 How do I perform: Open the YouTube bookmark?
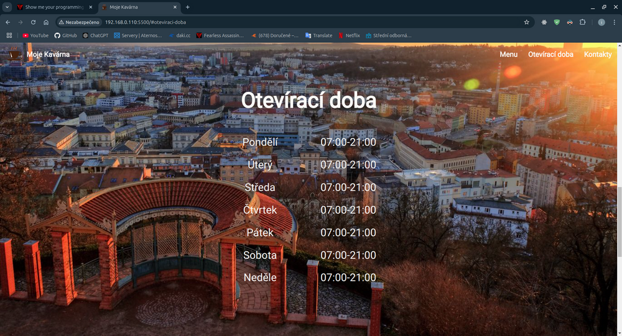35,35
